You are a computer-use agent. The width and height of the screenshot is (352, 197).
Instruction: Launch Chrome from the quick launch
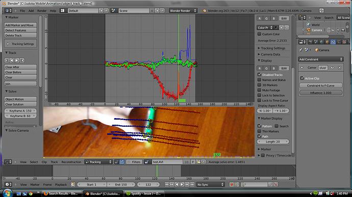(x=31, y=193)
